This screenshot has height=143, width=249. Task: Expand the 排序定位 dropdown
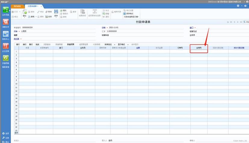[115, 45]
